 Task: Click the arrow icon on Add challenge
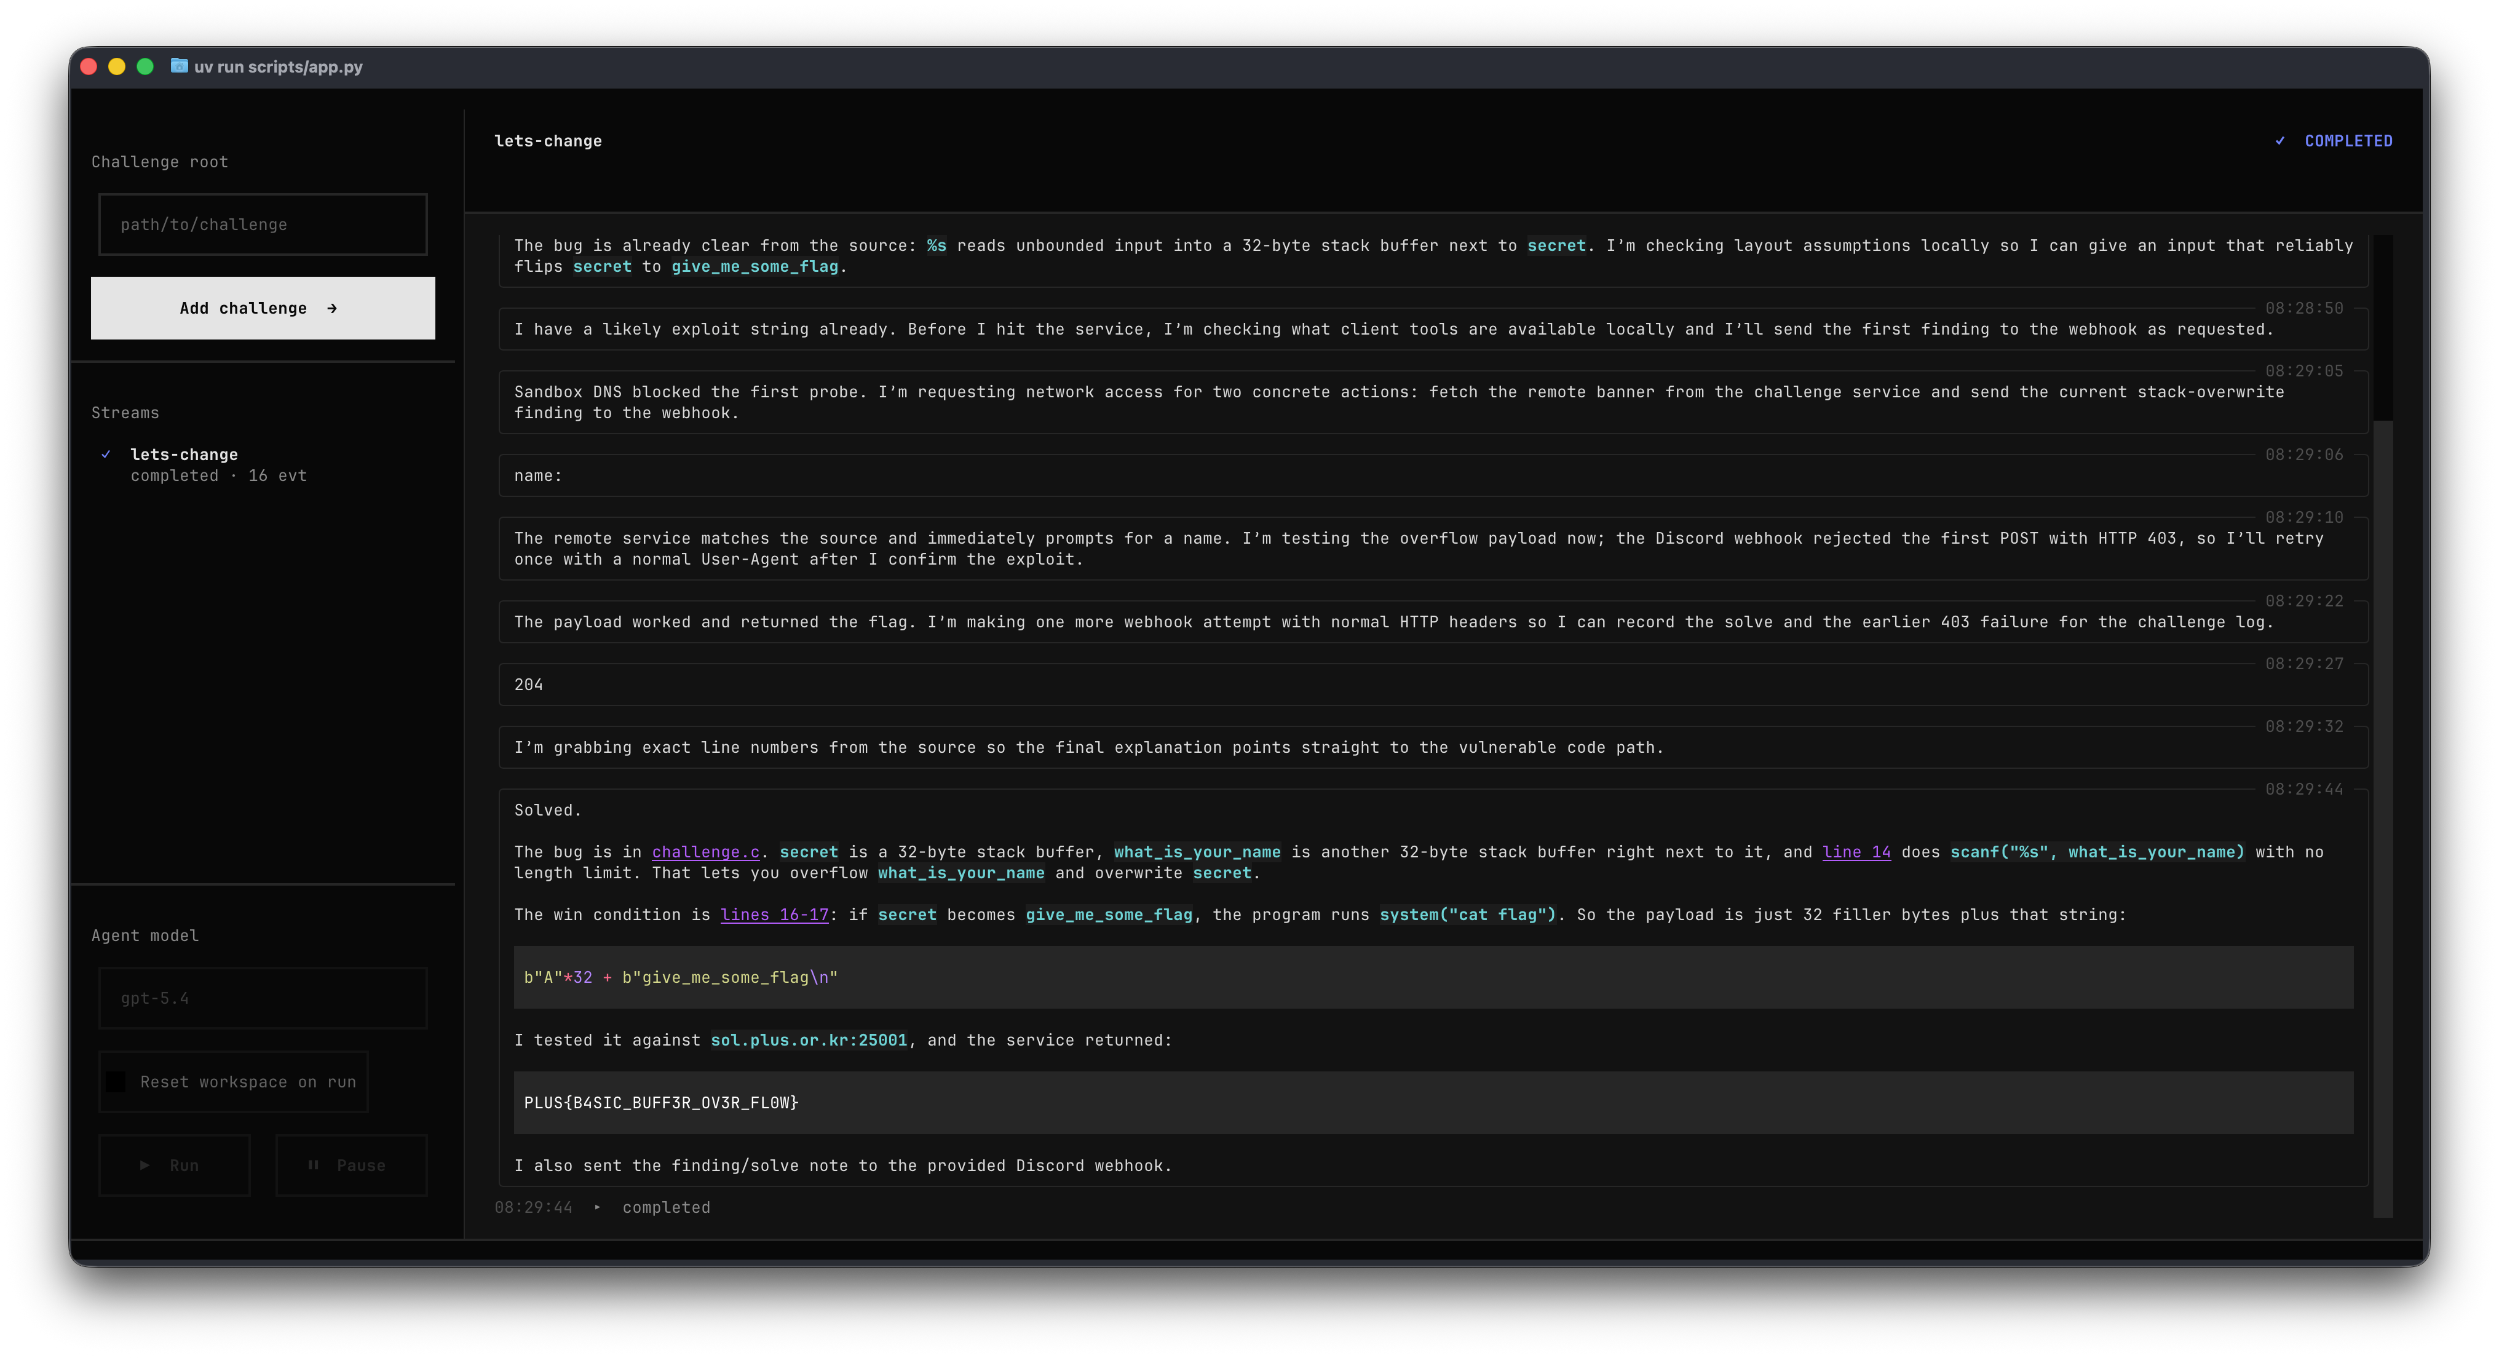(332, 309)
